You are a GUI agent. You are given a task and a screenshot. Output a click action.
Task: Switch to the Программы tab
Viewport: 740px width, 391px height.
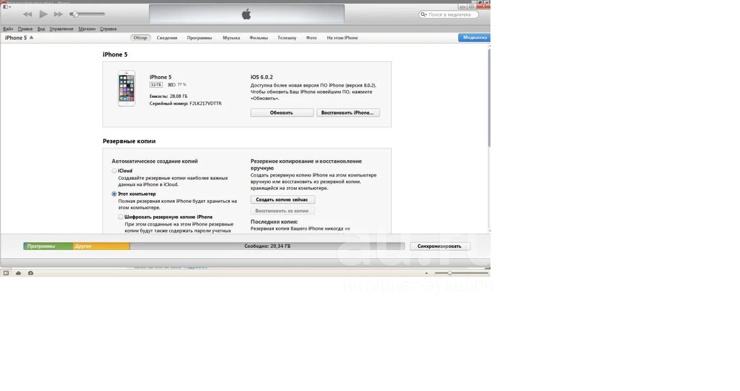(199, 38)
